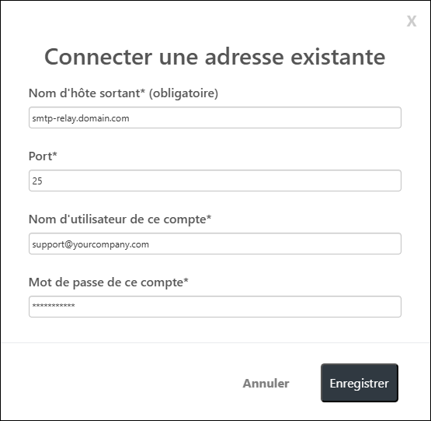The height and width of the screenshot is (421, 431).
Task: Click the masked password asterisks
Action: (54, 306)
